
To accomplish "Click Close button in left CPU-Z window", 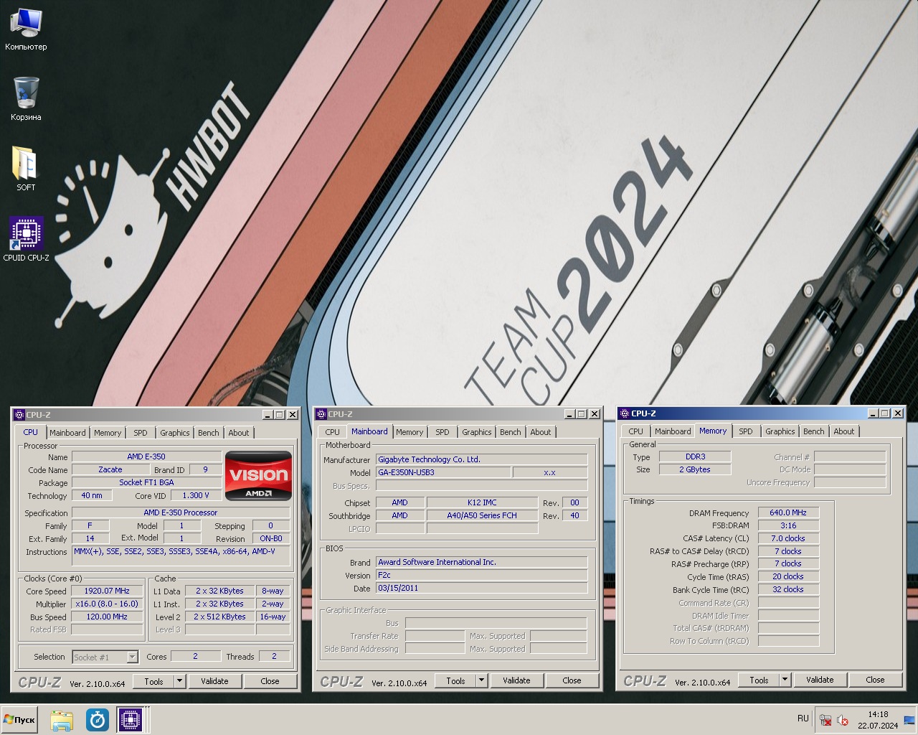I will [270, 682].
